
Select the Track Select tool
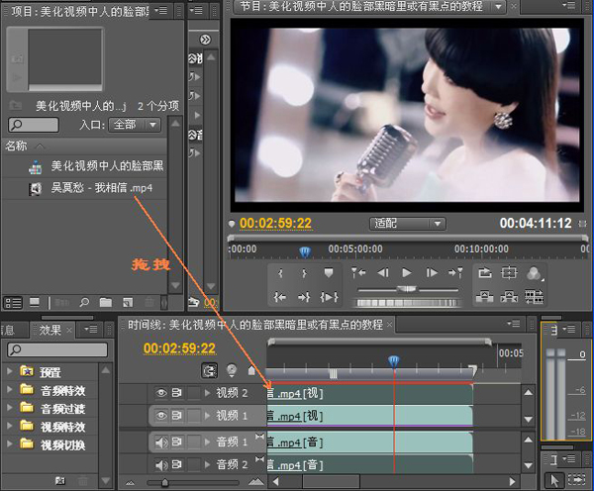tap(577, 480)
